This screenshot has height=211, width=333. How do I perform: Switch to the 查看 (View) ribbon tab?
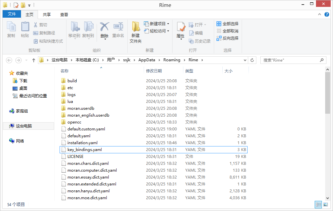pyautogui.click(x=64, y=14)
